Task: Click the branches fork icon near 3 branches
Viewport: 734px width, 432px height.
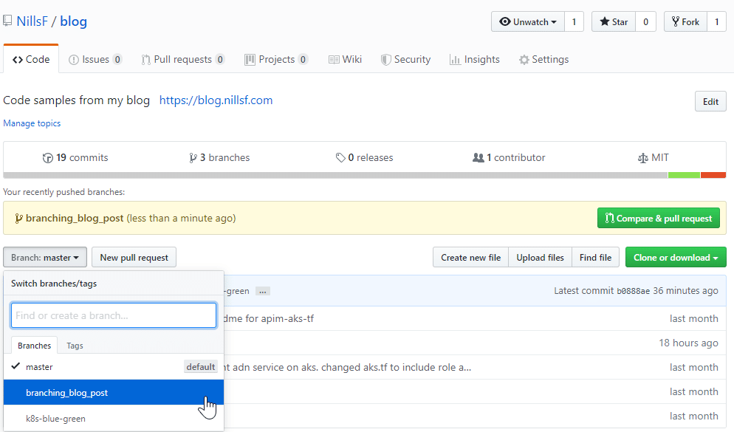Action: pos(193,158)
